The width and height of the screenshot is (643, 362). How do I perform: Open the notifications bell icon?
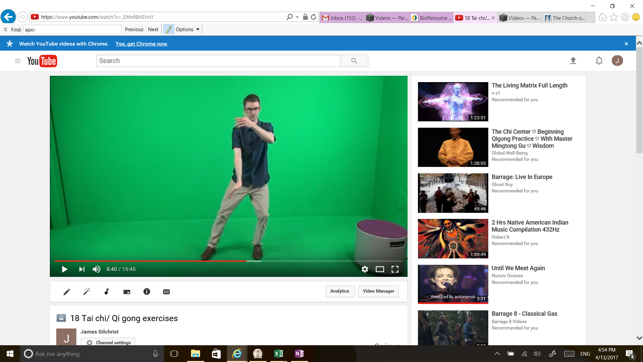coord(599,61)
